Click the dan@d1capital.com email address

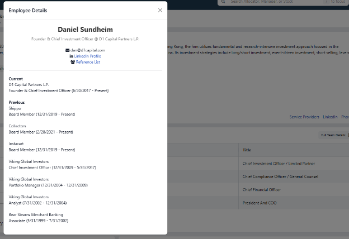[88, 50]
